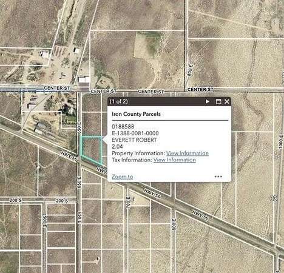Click the 1000 E road label
The image size is (284, 273).
(281, 142)
